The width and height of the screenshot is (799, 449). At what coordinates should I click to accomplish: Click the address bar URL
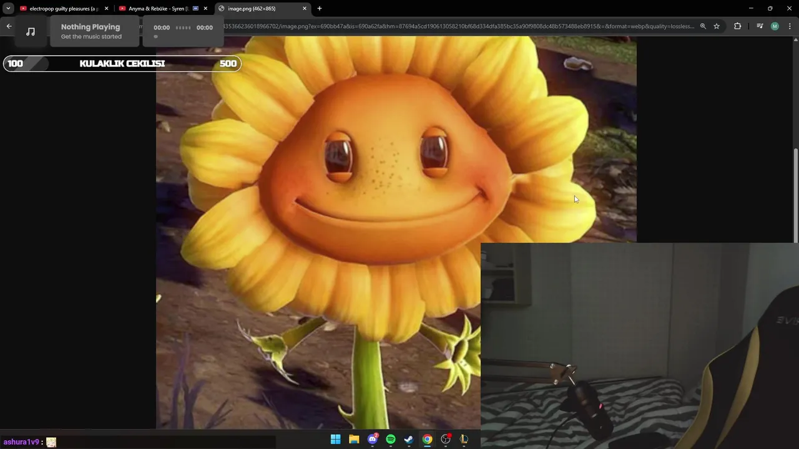459,26
